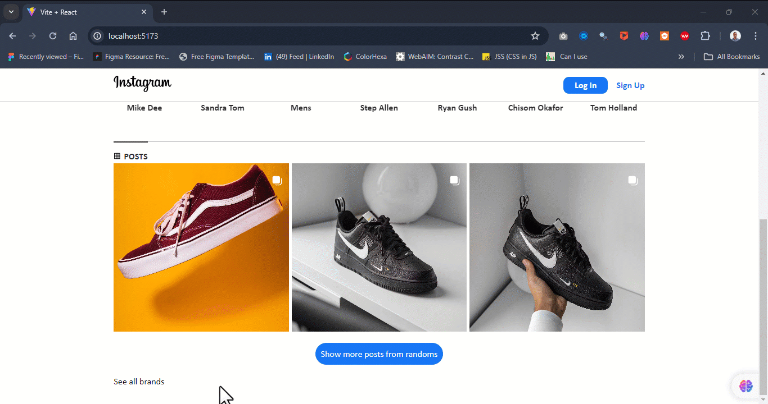Viewport: 768px width, 404px height.
Task: Click the camera extension icon
Action: [563, 36]
